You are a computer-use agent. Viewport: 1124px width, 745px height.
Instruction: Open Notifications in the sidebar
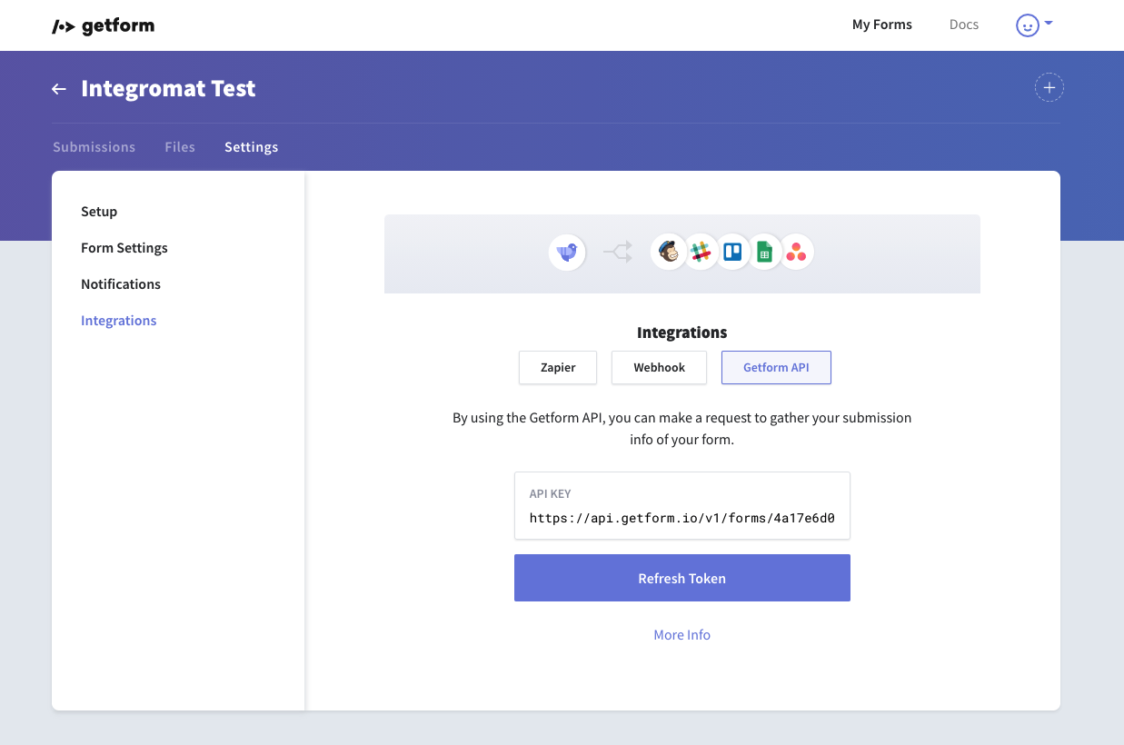point(121,284)
